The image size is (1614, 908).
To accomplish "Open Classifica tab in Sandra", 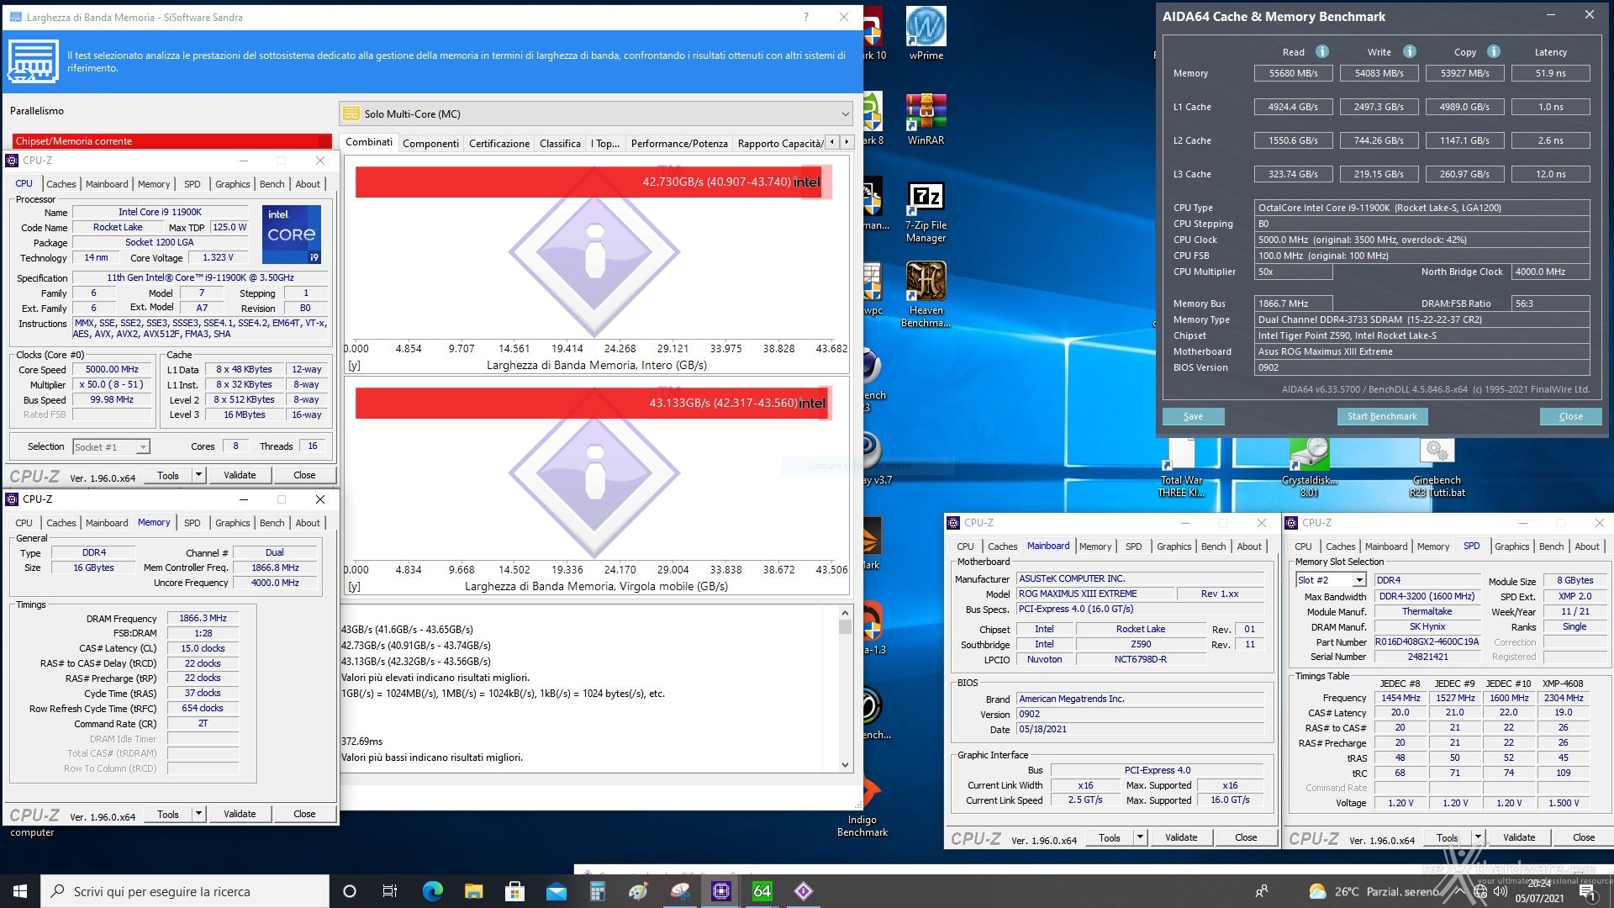I will pos(560,143).
